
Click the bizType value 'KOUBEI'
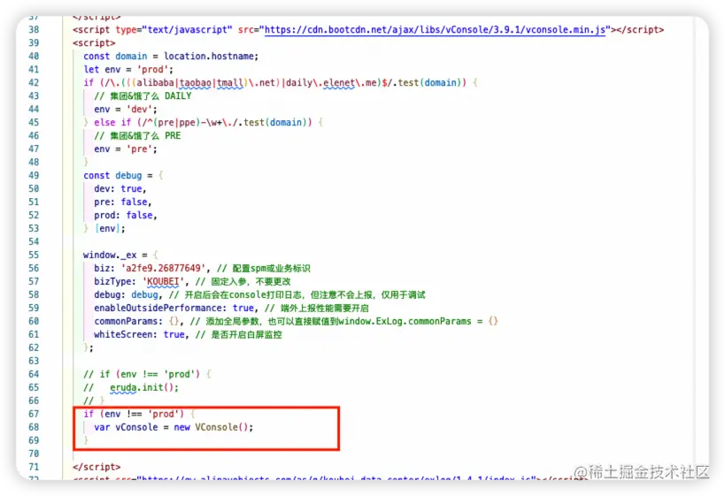point(163,282)
